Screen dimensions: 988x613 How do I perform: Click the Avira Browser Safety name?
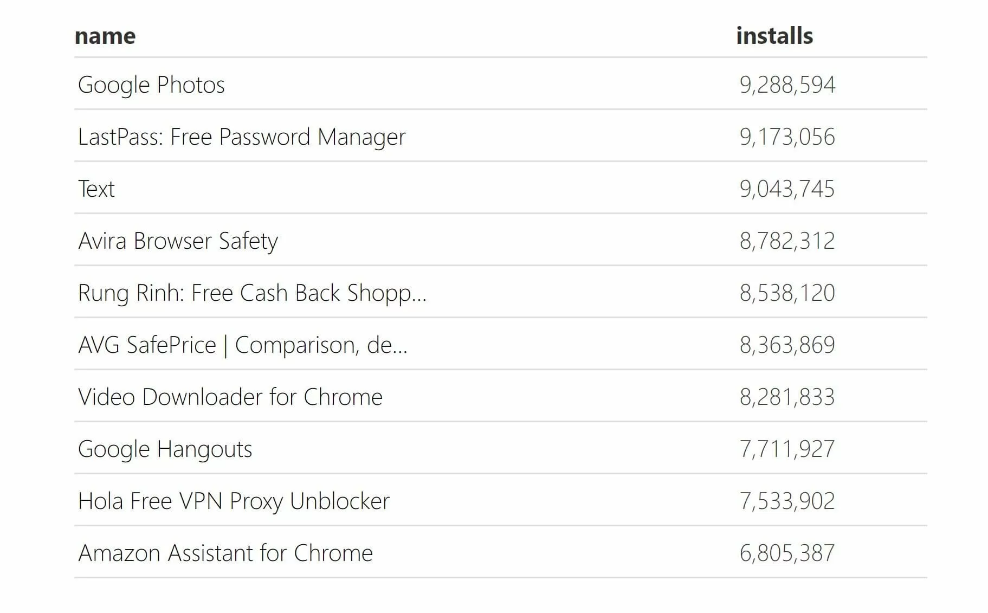[178, 241]
